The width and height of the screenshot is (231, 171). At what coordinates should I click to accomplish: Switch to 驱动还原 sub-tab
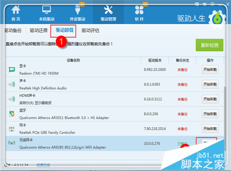[x=39, y=31]
